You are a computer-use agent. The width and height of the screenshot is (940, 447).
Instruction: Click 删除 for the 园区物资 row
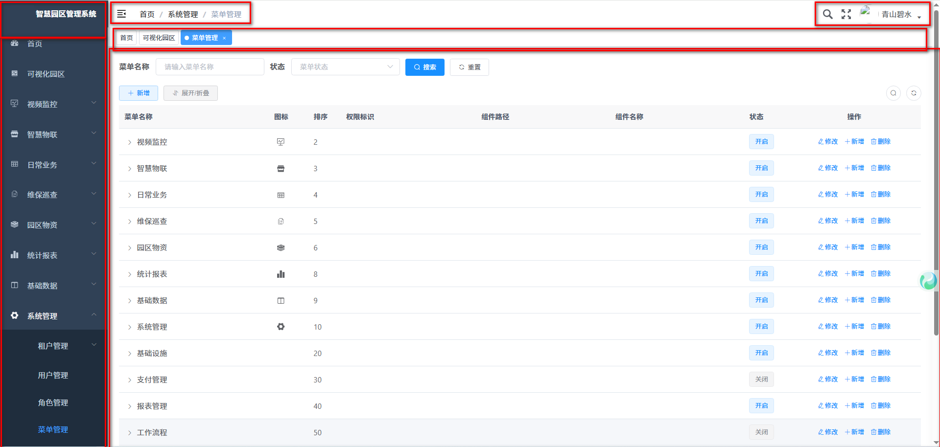[x=881, y=247]
